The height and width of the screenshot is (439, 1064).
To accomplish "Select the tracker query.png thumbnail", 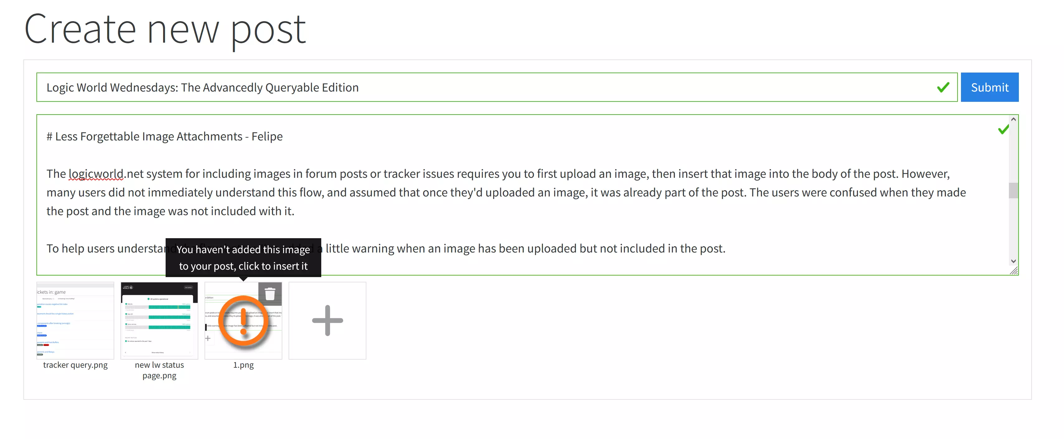I will point(75,320).
